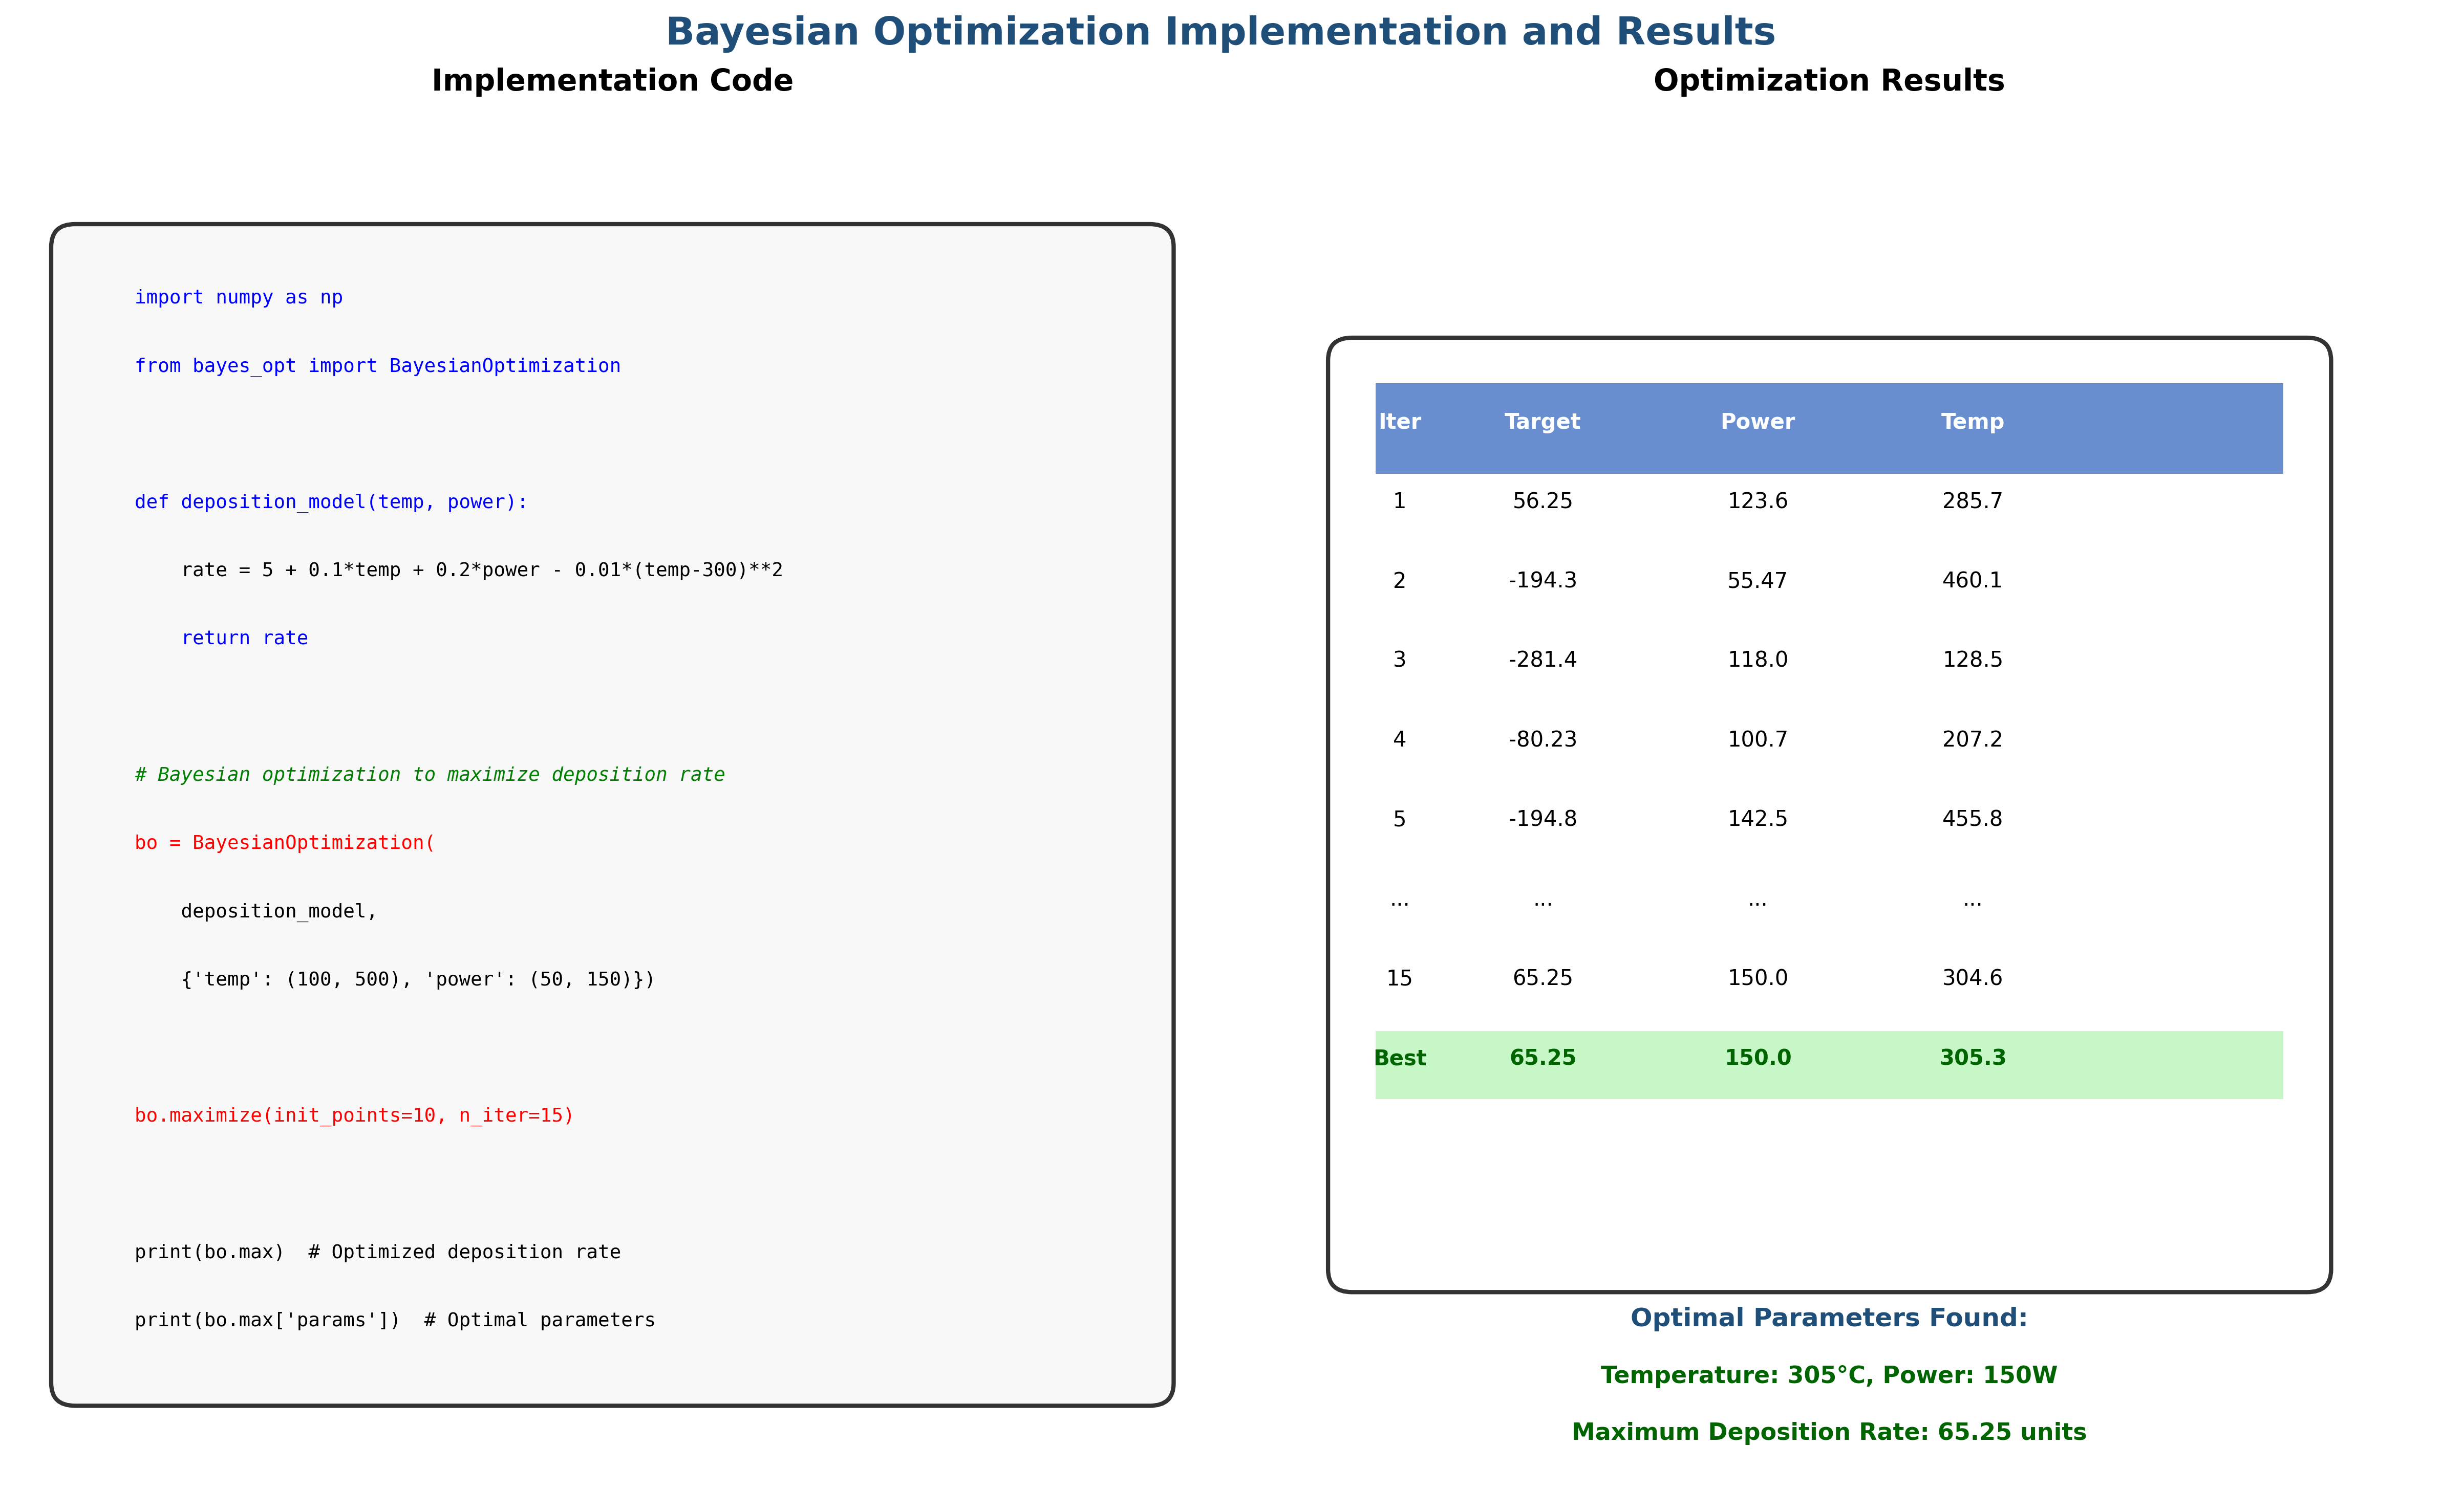2442x1512 pixels.
Task: Click the green comment about maximizing deposition
Action: [x=429, y=775]
